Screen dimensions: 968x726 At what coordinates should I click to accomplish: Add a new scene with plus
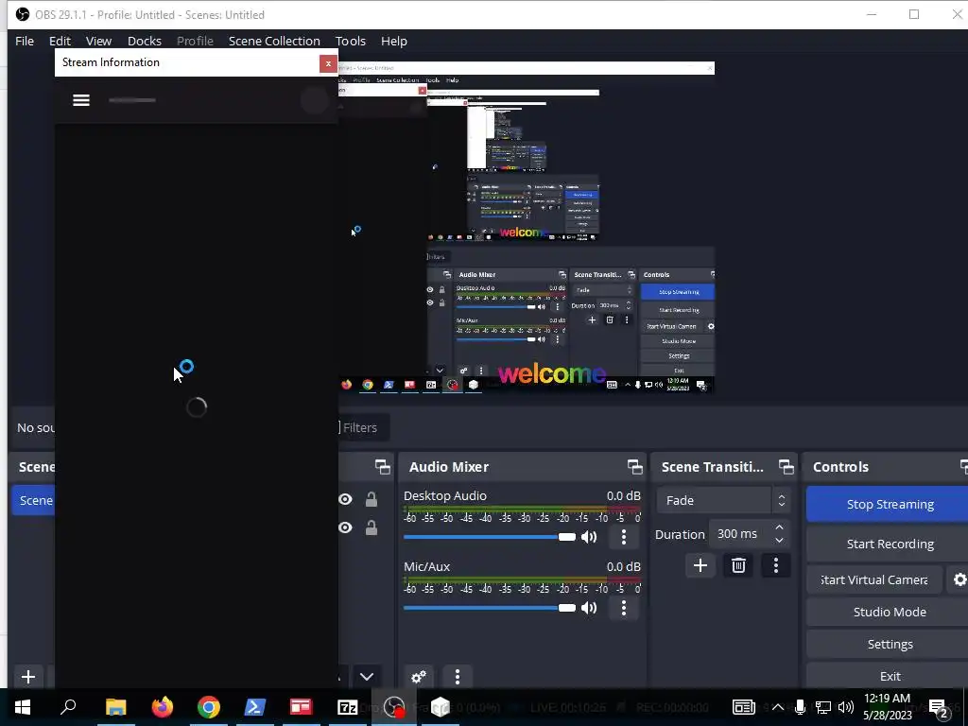tap(27, 677)
